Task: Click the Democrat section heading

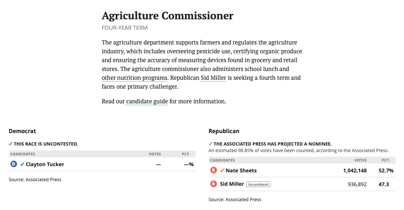Action: click(22, 131)
